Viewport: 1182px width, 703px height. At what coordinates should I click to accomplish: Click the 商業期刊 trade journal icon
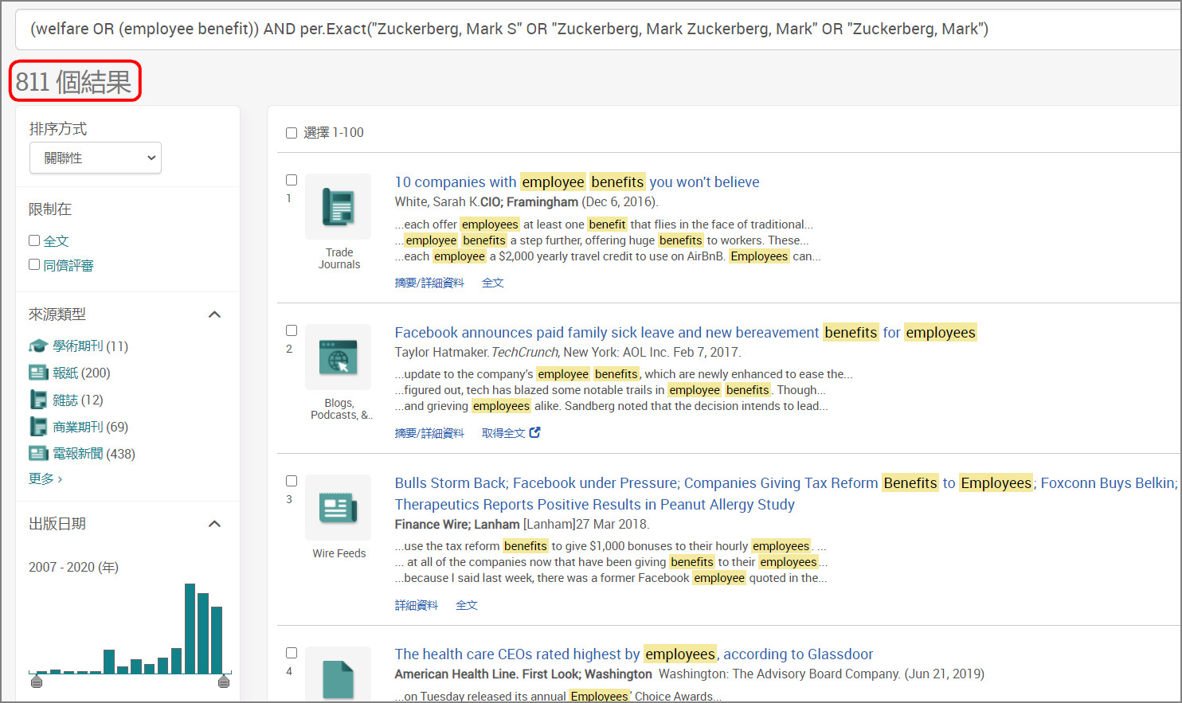38,427
